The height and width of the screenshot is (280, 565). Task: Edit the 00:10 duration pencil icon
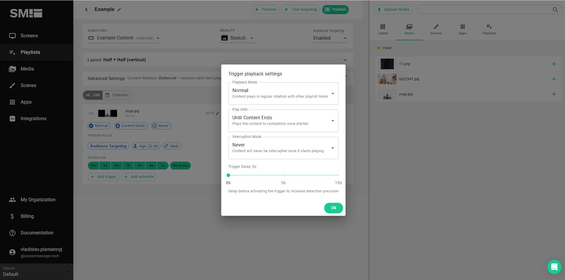click(x=217, y=113)
